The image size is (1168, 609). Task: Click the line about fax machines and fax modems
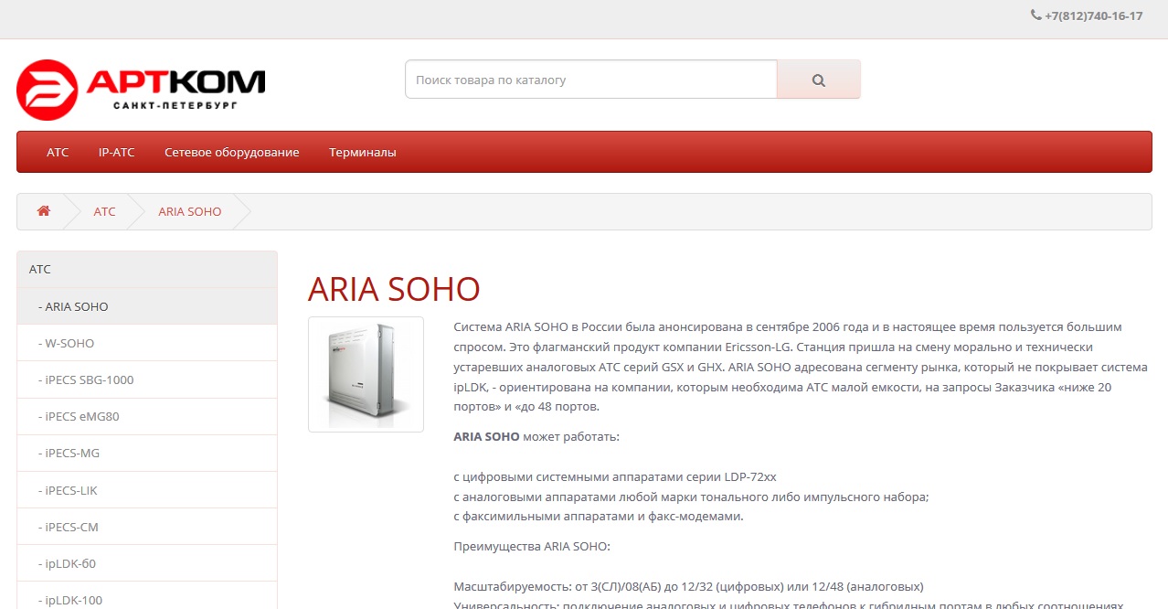tap(599, 517)
